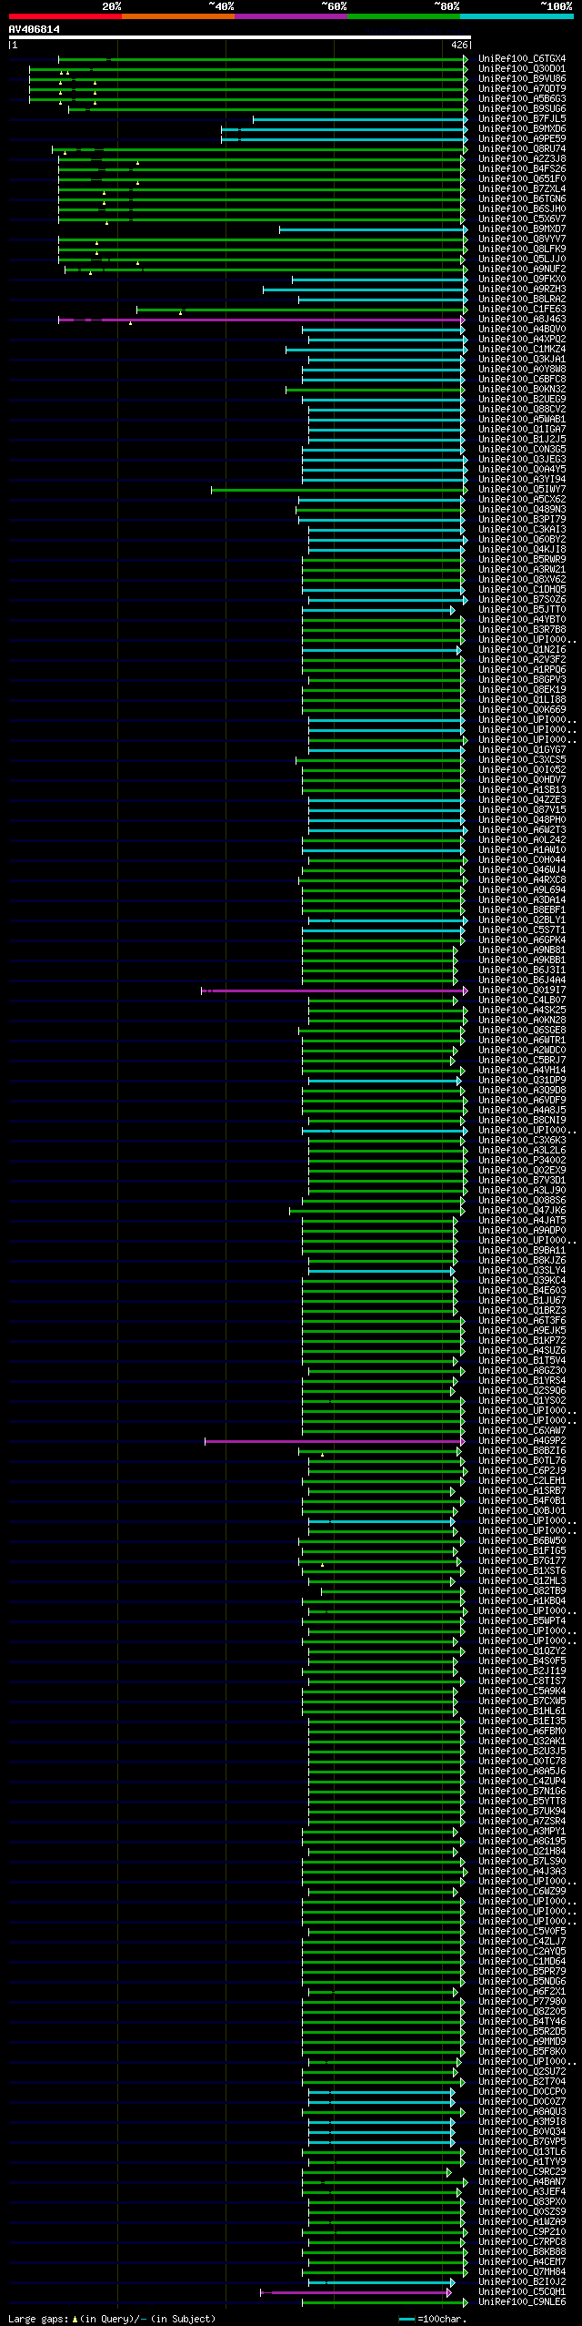Click the orange ~40% identity legend bar
This screenshot has height=2326, width=582.
click(x=177, y=16)
